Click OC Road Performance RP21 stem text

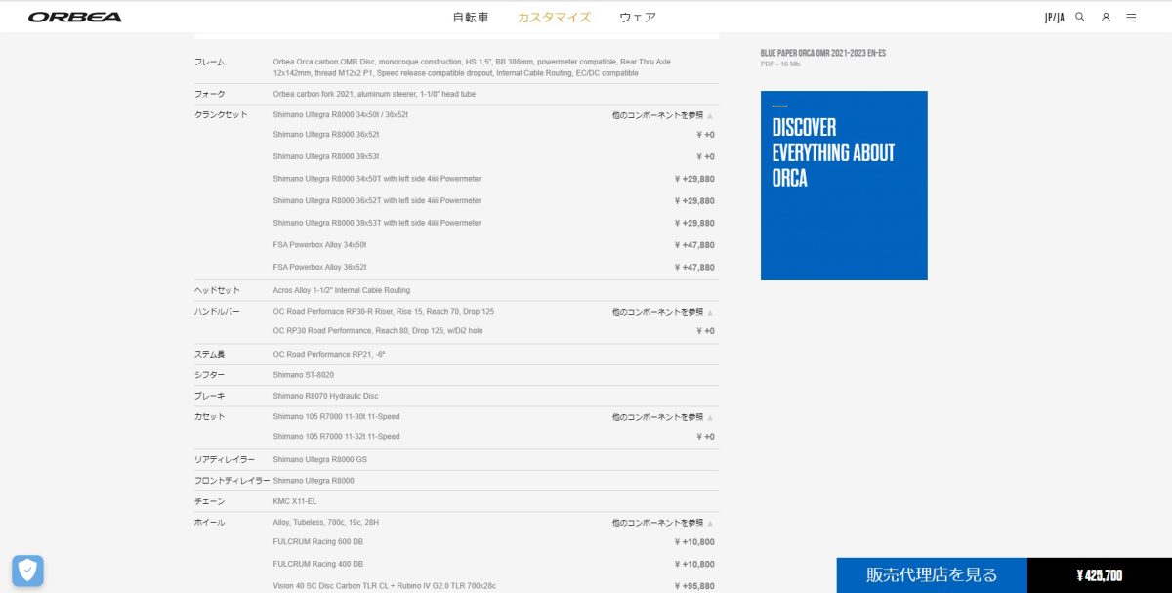point(329,354)
